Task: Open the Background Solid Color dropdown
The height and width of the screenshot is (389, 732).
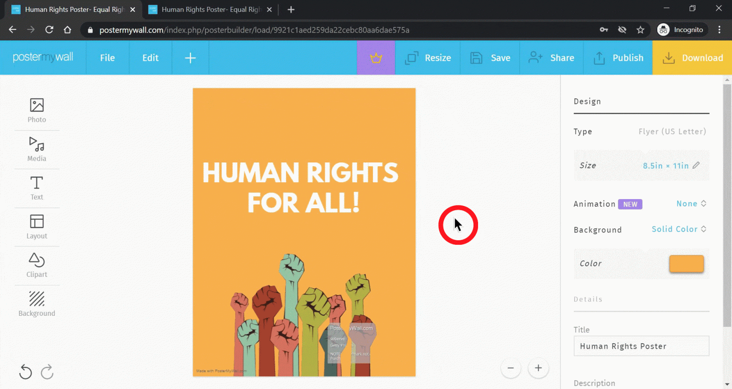Action: click(679, 229)
